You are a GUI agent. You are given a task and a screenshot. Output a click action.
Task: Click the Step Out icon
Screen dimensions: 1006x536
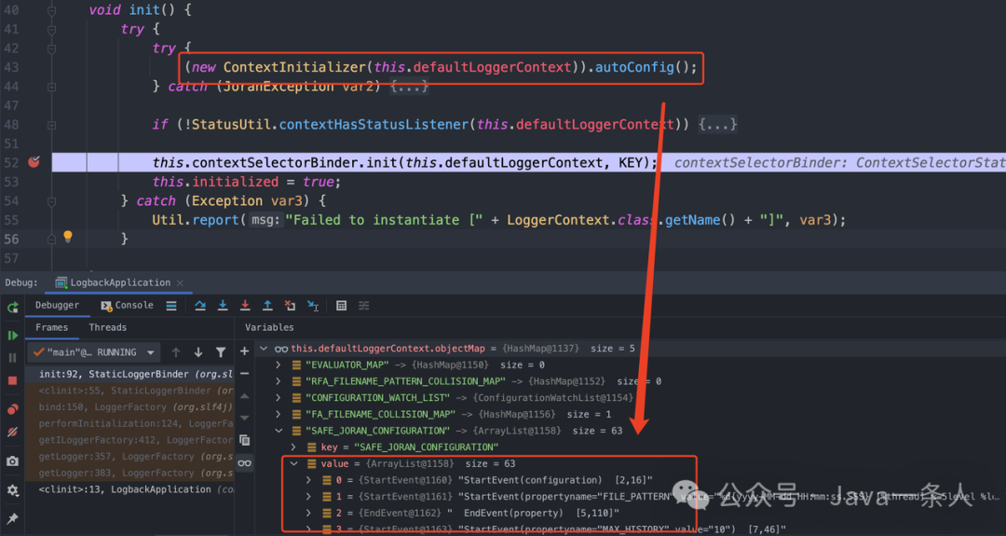[x=267, y=306]
